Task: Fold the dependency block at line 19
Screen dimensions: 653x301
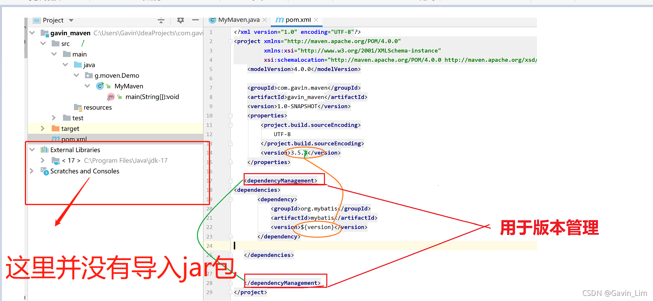Action: (x=230, y=199)
